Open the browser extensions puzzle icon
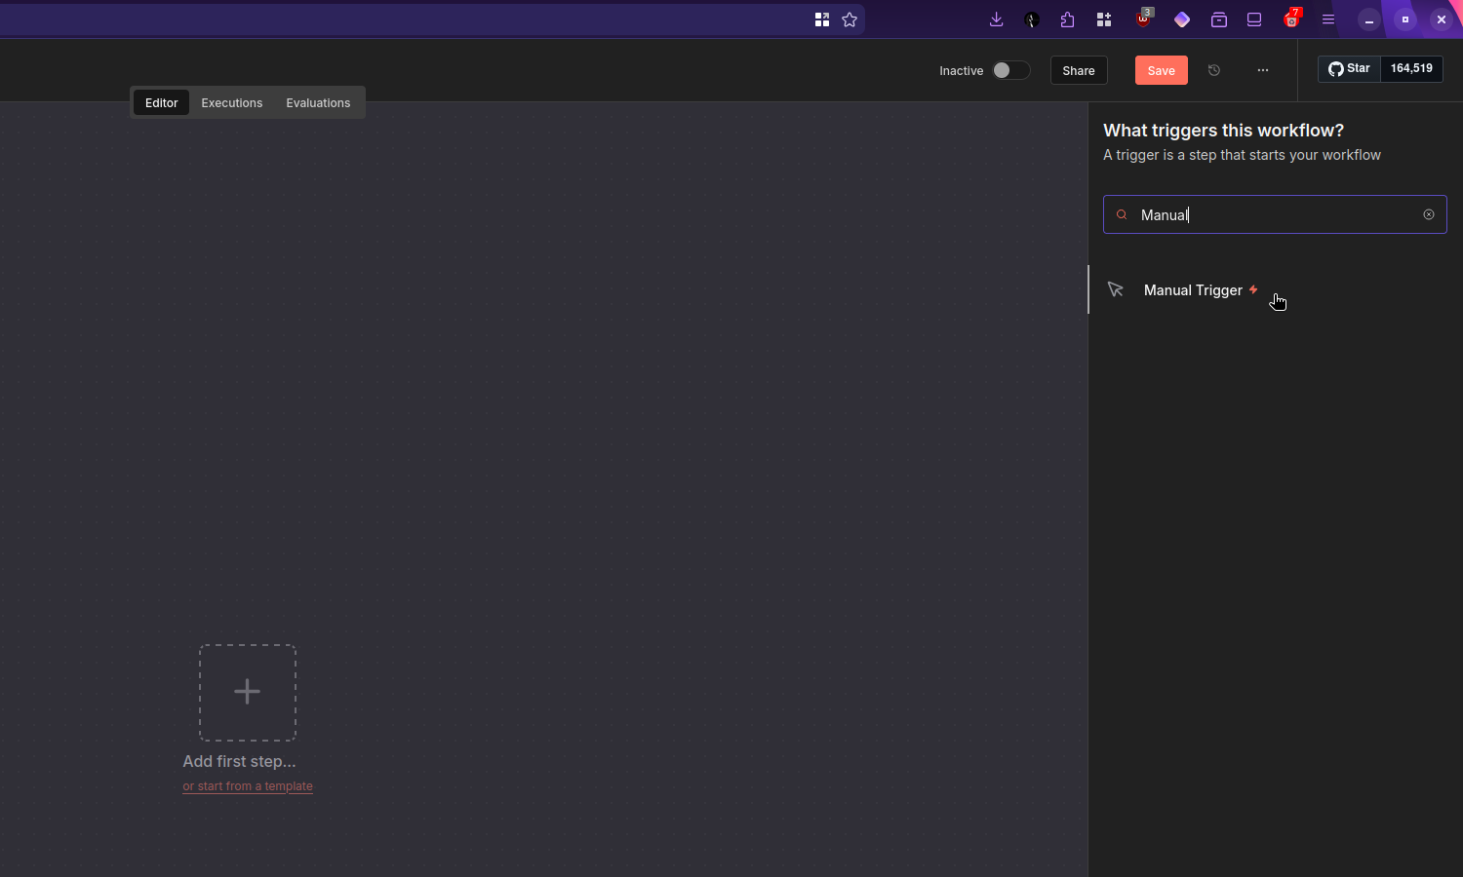Screen dimensions: 1463x877 pos(1067,19)
